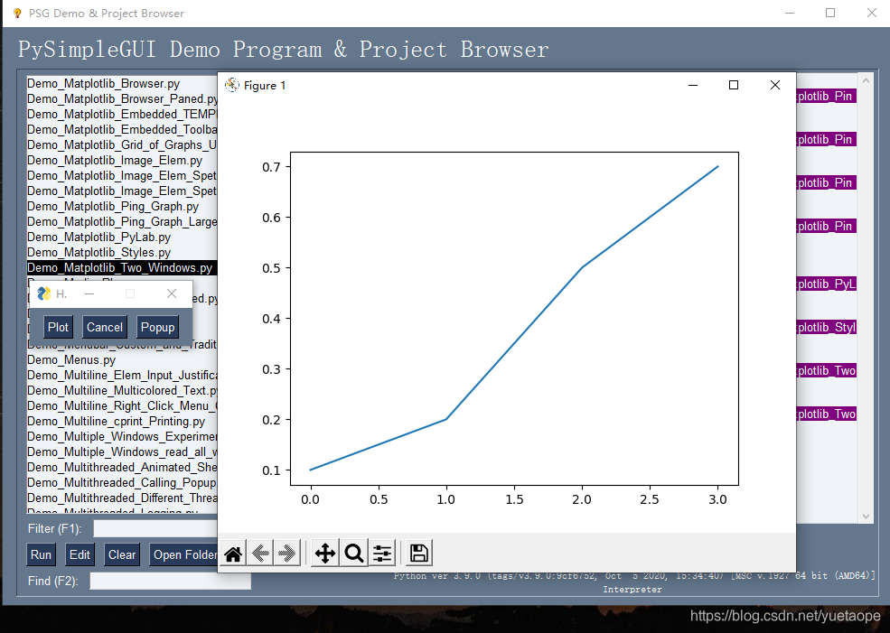Image resolution: width=890 pixels, height=633 pixels.
Task: Click the Run button
Action: click(41, 554)
